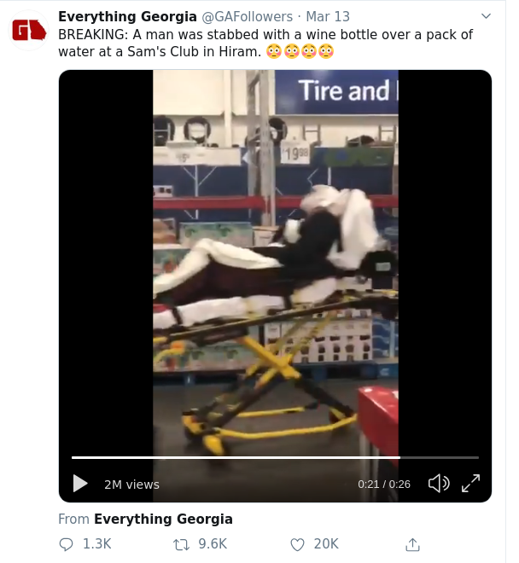Open the Everything Georgia avatar logo
The width and height of the screenshot is (519, 563).
[29, 30]
